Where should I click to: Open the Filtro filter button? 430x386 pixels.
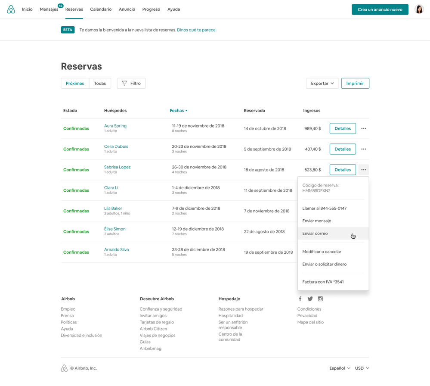131,83
